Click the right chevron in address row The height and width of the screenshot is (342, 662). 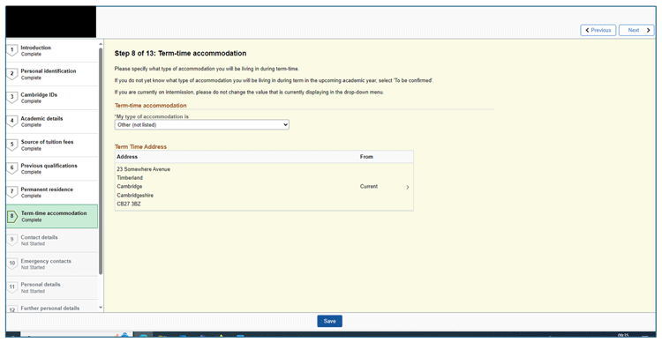click(408, 187)
